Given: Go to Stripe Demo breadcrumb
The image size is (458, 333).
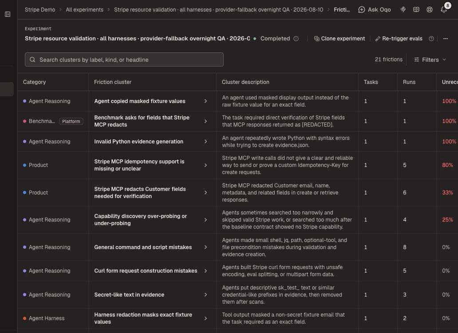Looking at the screenshot, I should pos(40,10).
